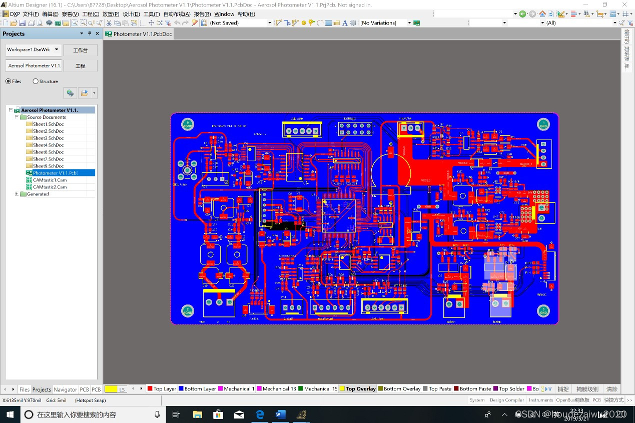The image size is (635, 423).
Task: Select the Mechanical 15 layer tab
Action: click(x=318, y=388)
